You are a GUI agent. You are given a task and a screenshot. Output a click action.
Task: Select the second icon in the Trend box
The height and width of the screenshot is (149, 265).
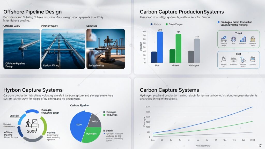pyautogui.click(x=233, y=39)
